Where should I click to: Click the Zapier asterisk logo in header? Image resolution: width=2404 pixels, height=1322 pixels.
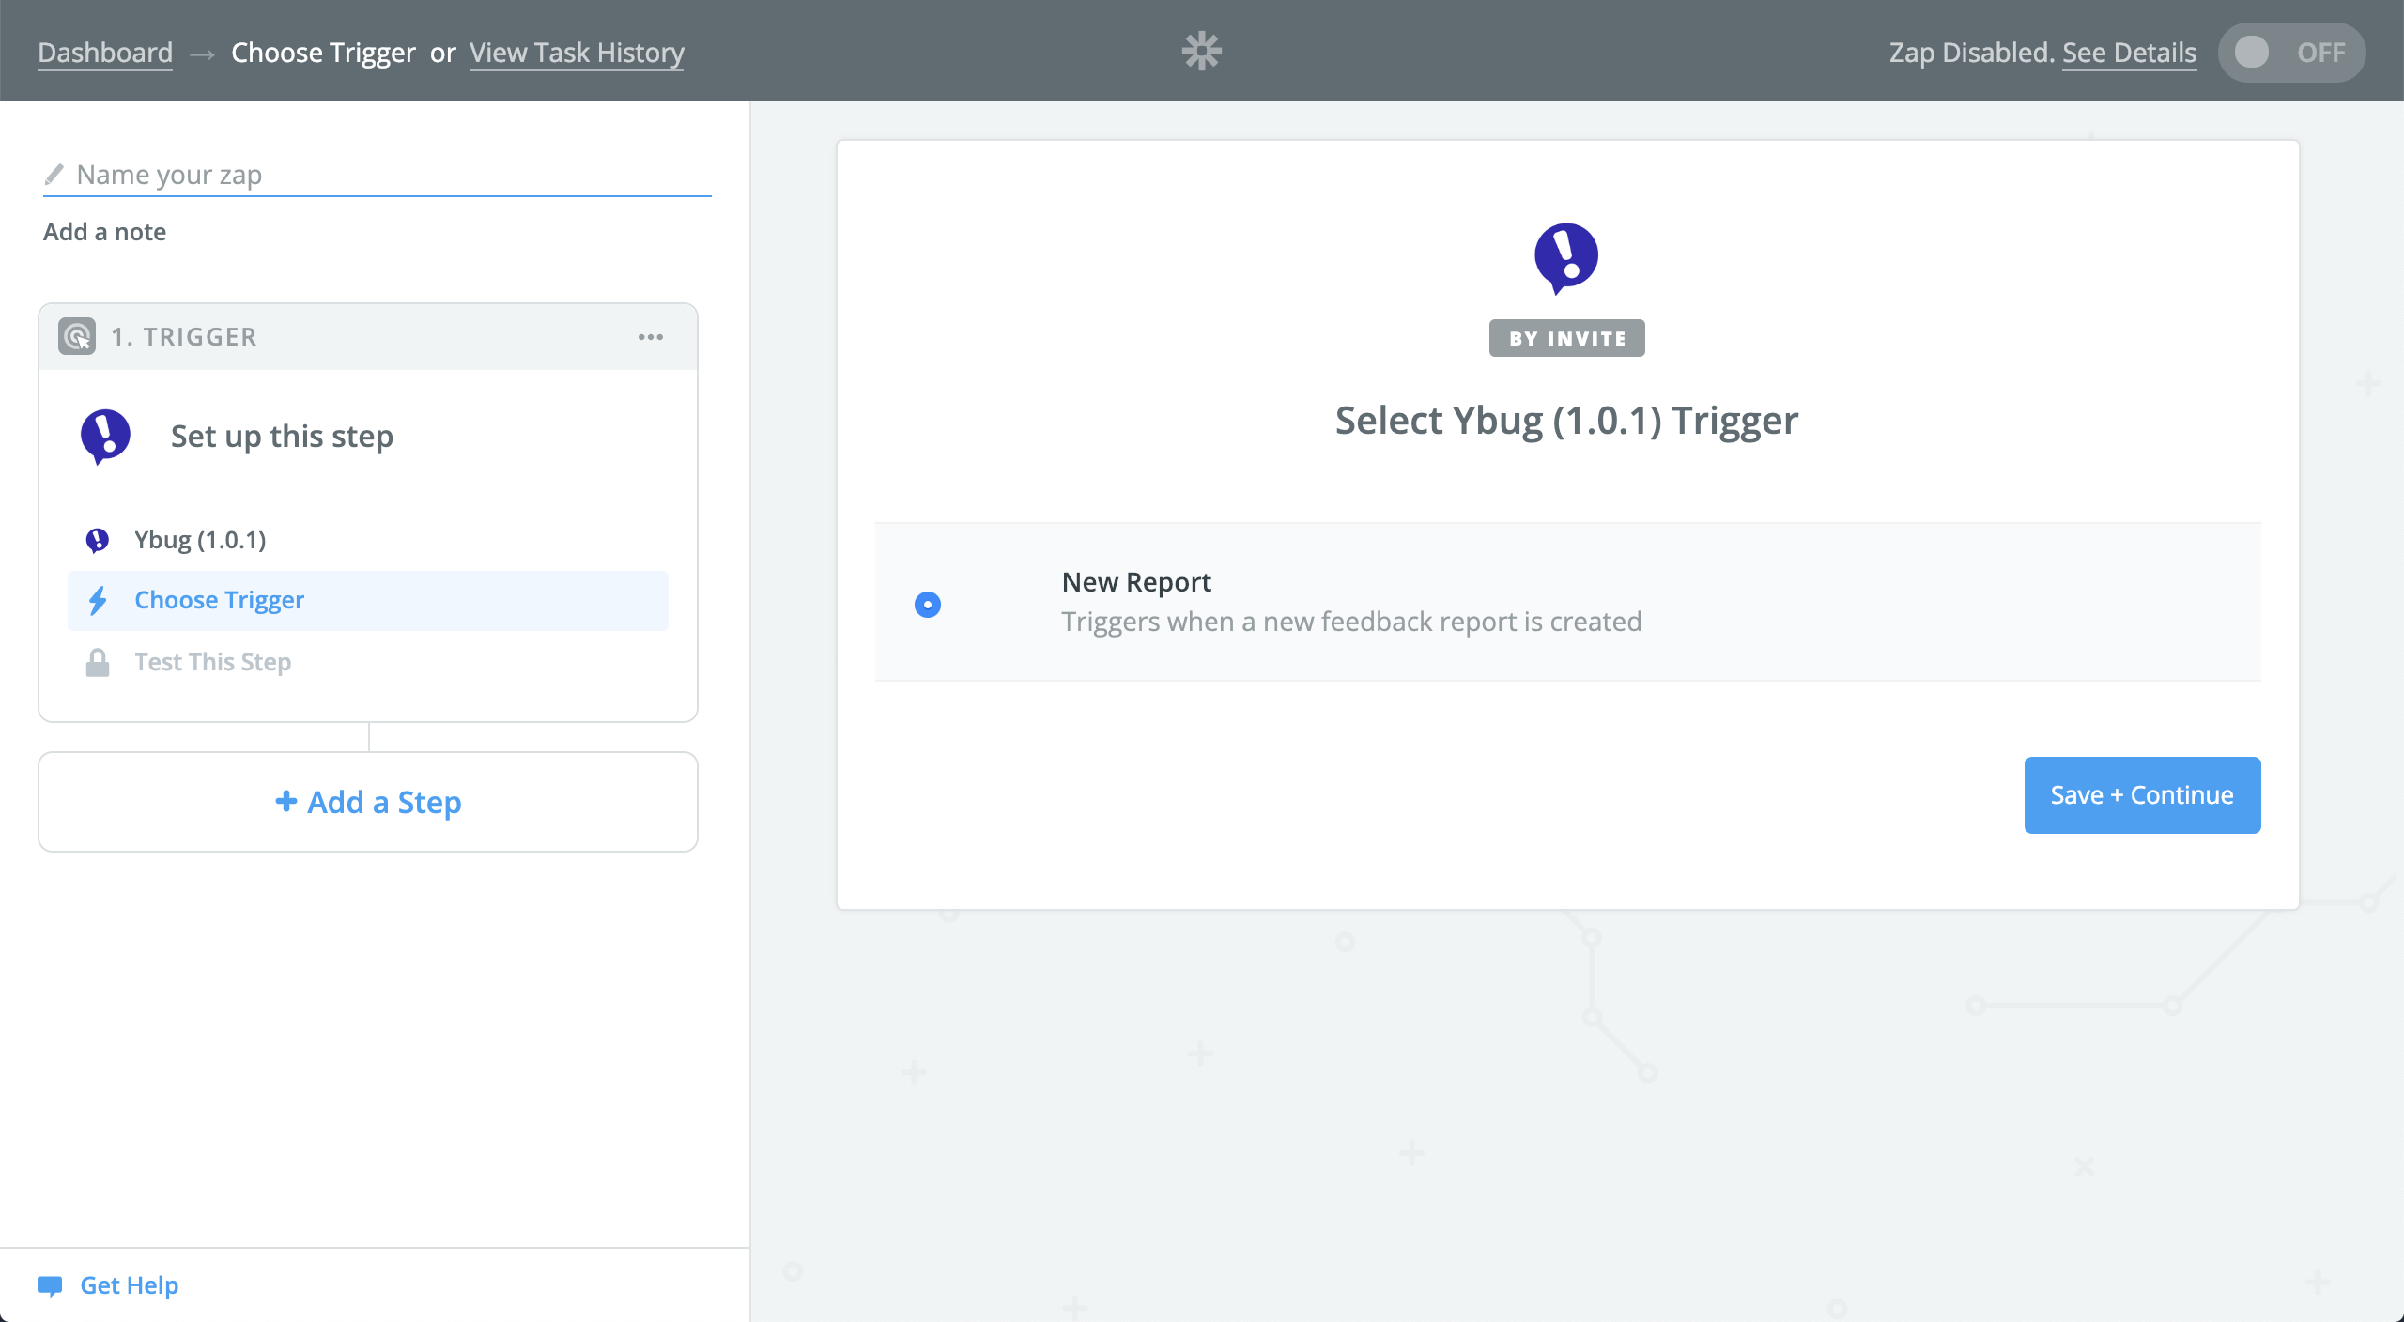(x=1201, y=51)
